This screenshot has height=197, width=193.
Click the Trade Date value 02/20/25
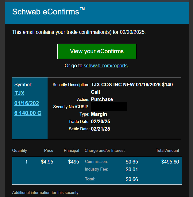click(x=100, y=121)
